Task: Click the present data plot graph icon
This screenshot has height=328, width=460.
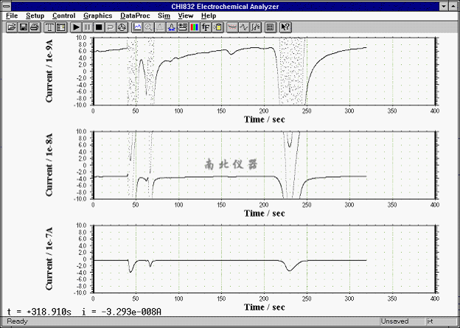Action: [137, 27]
